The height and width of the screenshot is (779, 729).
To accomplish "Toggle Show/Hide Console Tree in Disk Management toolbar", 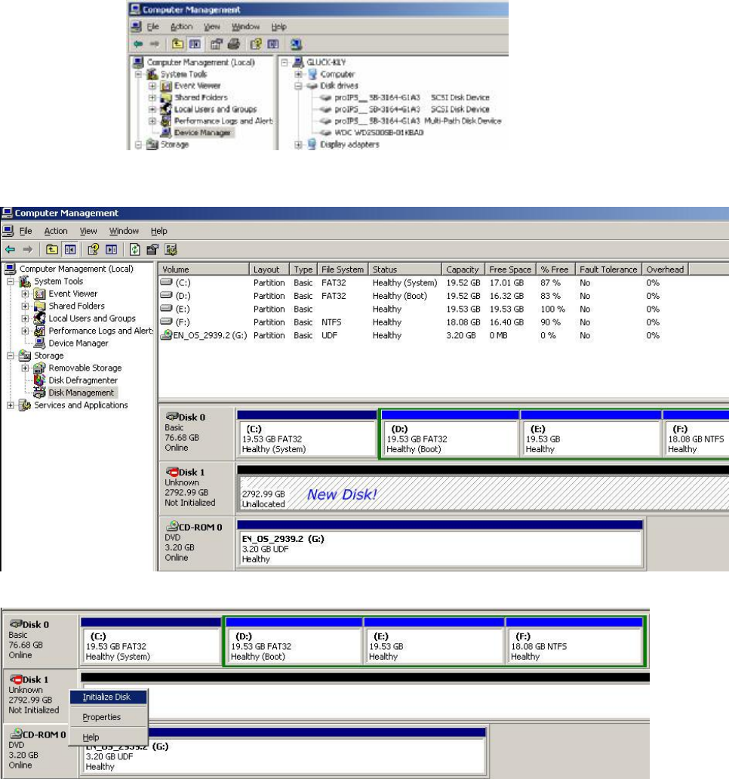I will coord(70,249).
